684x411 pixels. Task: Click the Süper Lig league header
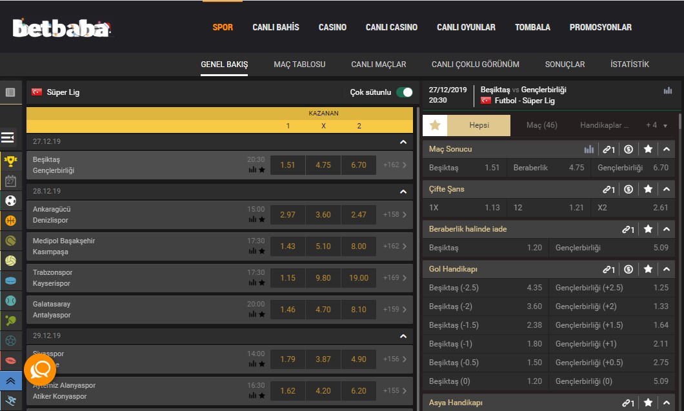pyautogui.click(x=63, y=92)
